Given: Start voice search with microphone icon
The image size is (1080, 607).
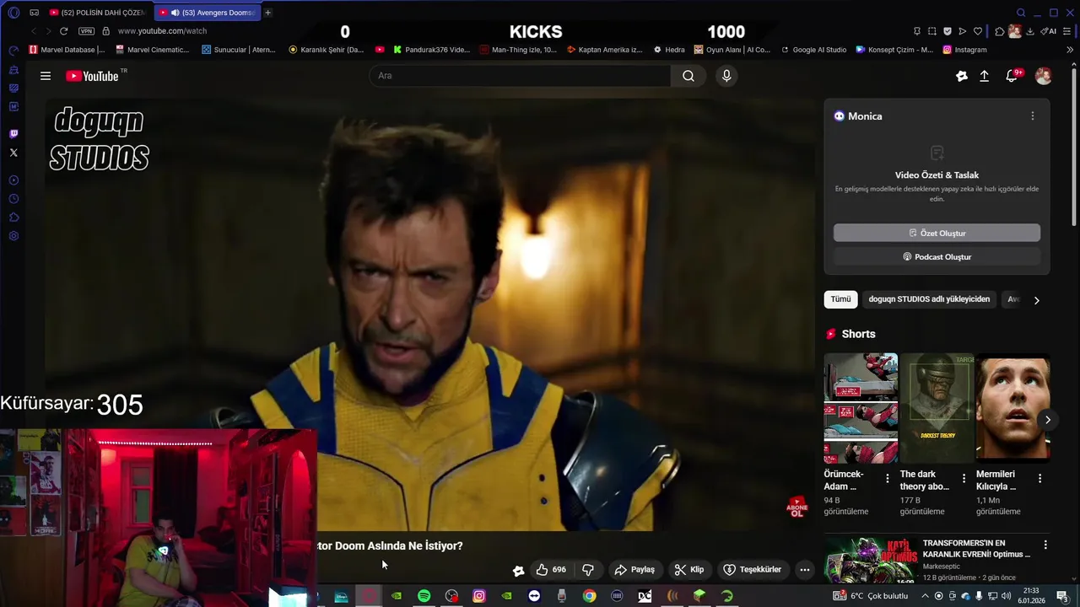Looking at the screenshot, I should point(726,76).
